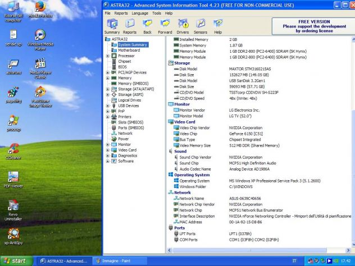The width and height of the screenshot is (355, 266).
Task: Select Network in the tree
Action: (125, 134)
